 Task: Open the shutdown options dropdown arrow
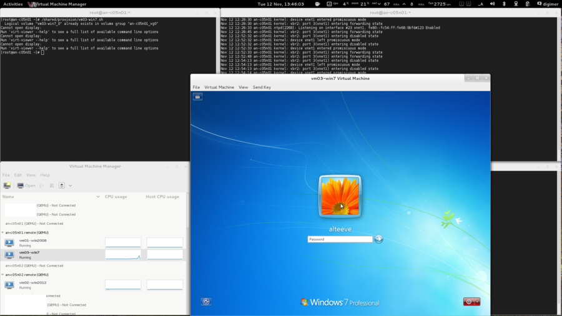point(70,185)
